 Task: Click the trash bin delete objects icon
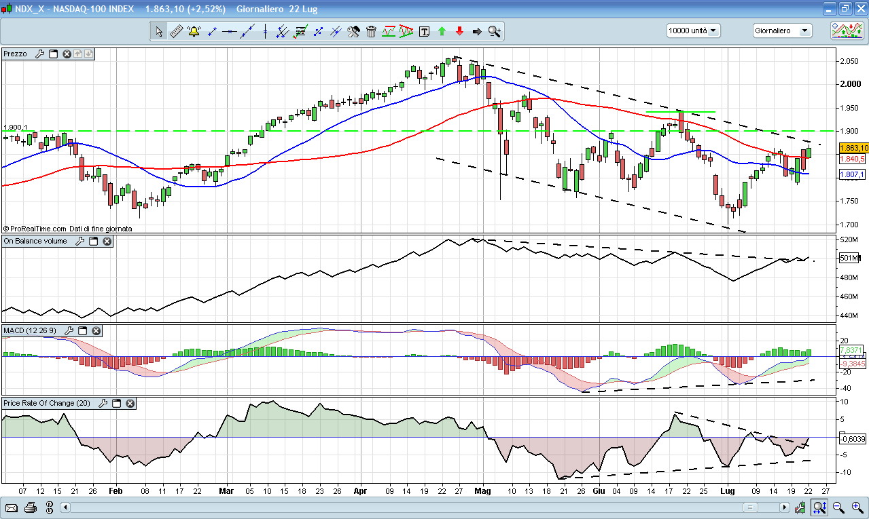[x=371, y=31]
